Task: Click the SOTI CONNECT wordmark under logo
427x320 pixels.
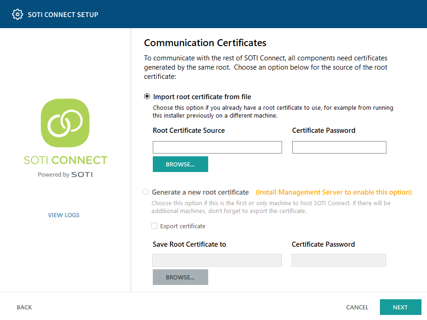Action: (x=66, y=160)
